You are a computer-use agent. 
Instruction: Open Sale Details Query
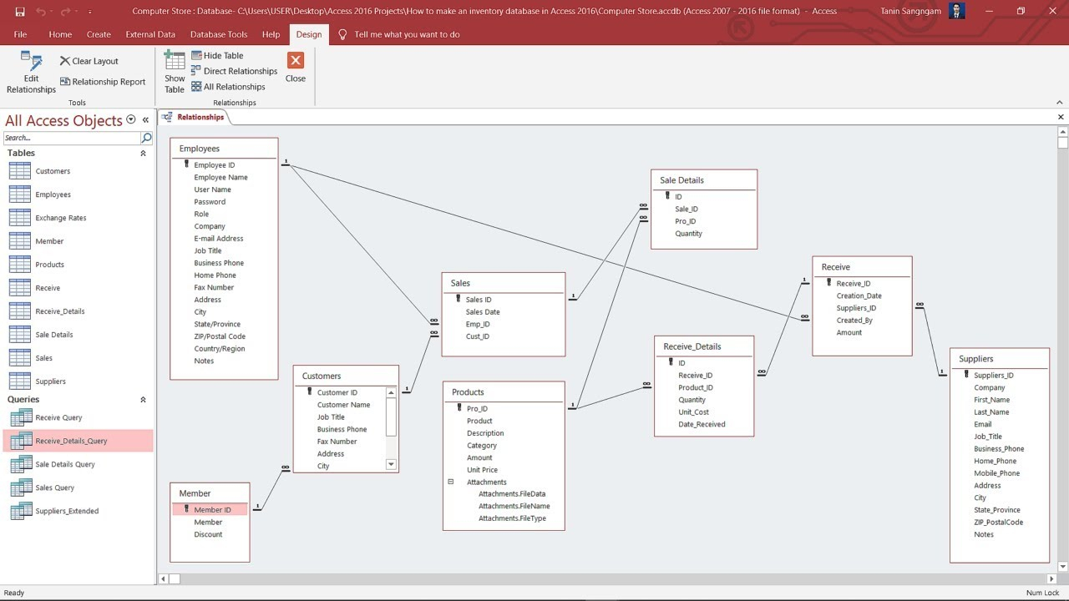pyautogui.click(x=65, y=464)
